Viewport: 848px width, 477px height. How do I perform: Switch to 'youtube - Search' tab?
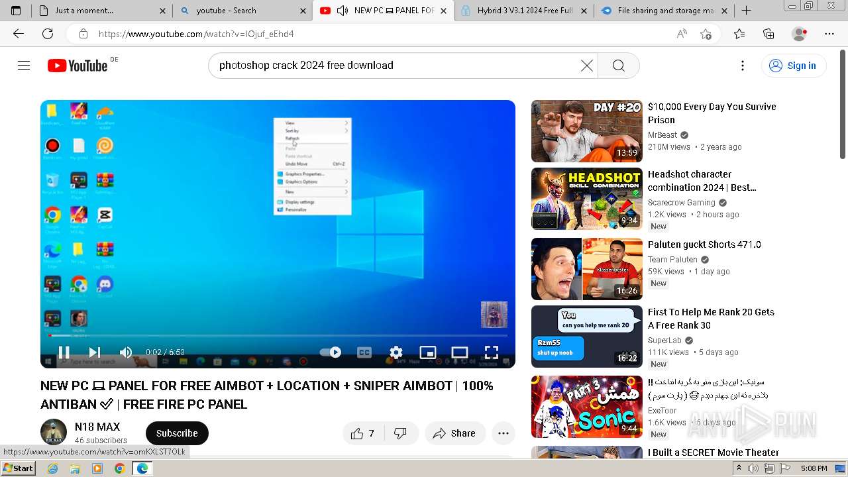tap(242, 11)
